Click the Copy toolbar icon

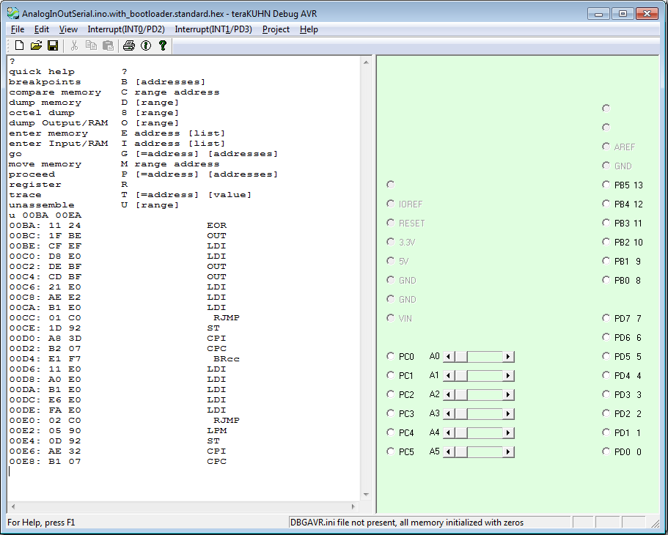(x=91, y=46)
